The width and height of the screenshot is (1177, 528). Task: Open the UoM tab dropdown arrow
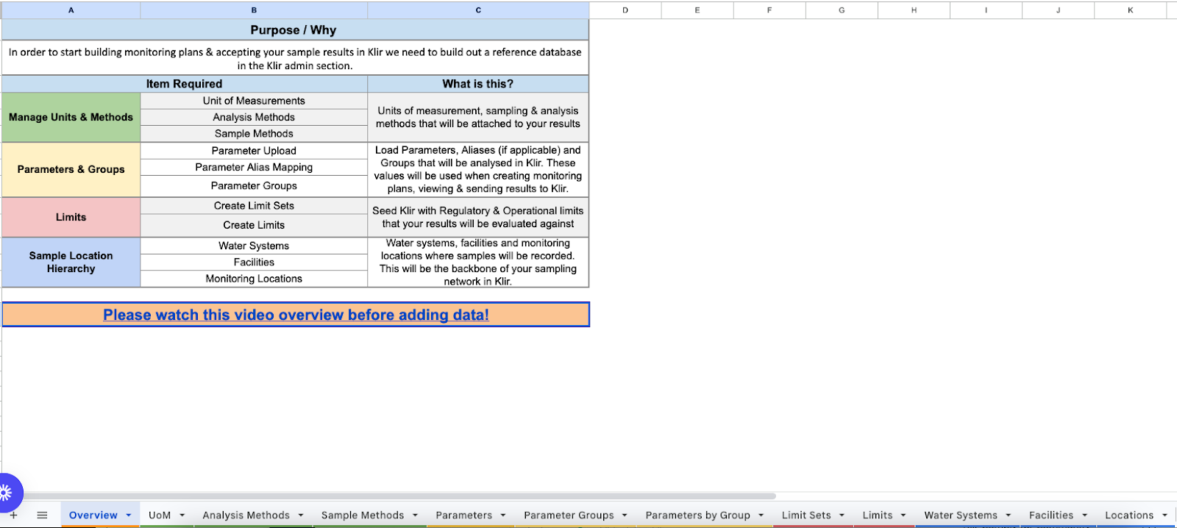coord(182,515)
